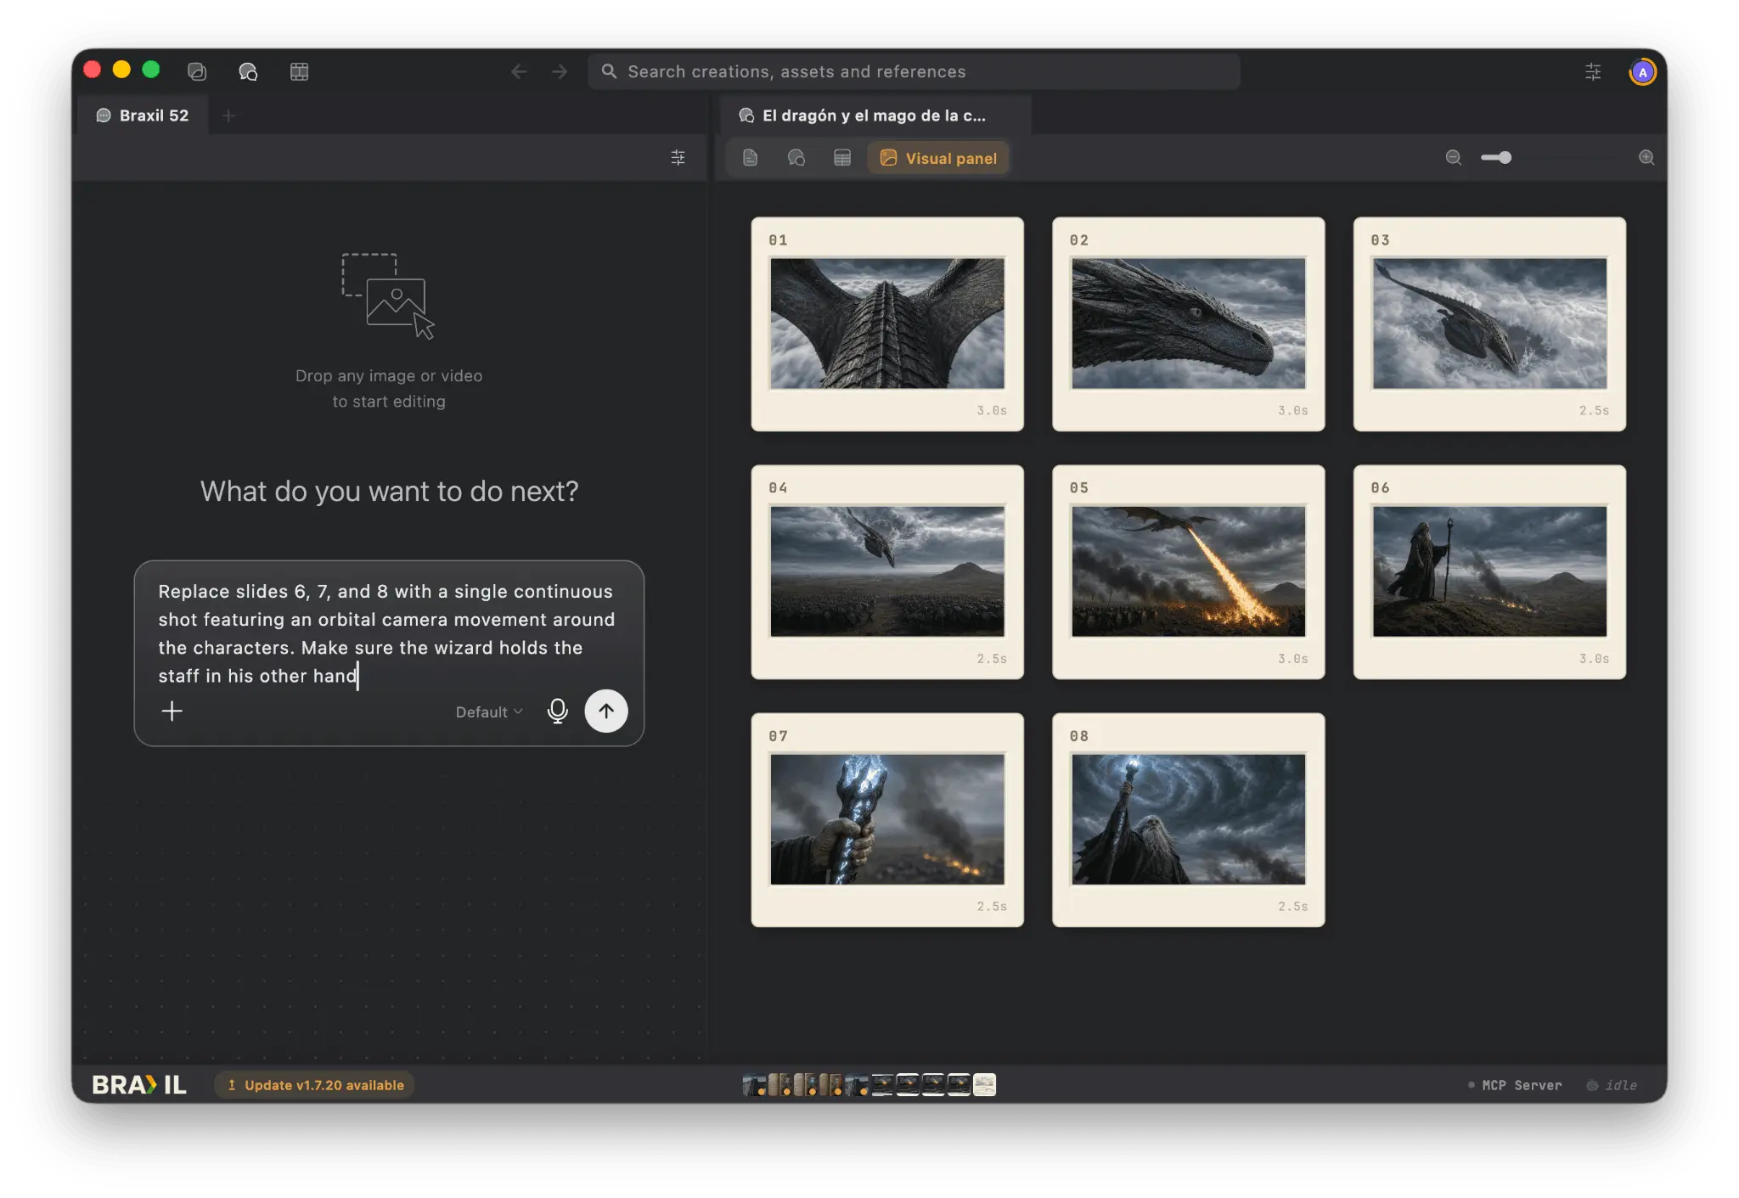The height and width of the screenshot is (1198, 1739).
Task: Select slide 04 dragon over army
Action: point(887,572)
